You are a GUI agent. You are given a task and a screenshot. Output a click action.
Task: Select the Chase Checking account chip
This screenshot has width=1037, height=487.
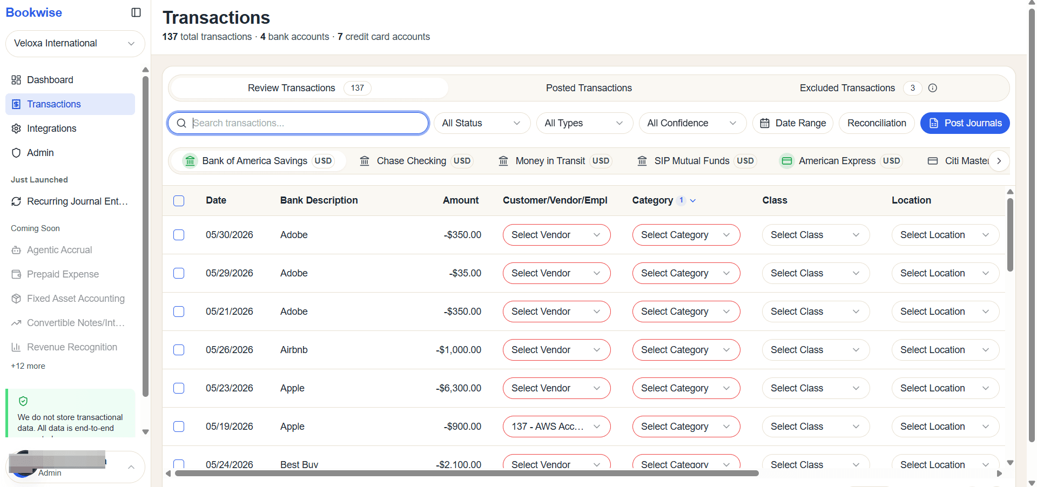click(x=416, y=161)
